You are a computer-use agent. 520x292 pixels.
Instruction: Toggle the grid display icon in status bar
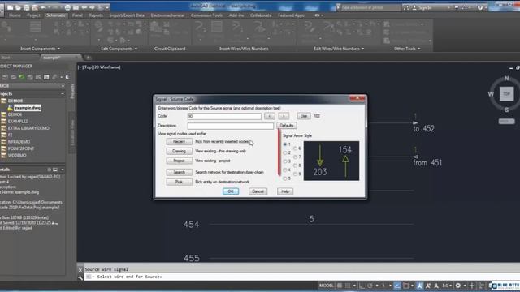(x=340, y=286)
